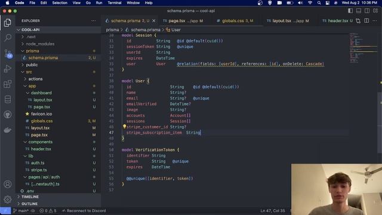This screenshot has height=215, width=382.
Task: Click the main branch in status bar
Action: [21, 211]
